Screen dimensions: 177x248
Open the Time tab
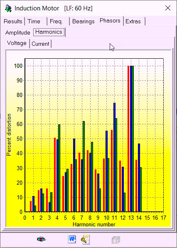(34, 21)
